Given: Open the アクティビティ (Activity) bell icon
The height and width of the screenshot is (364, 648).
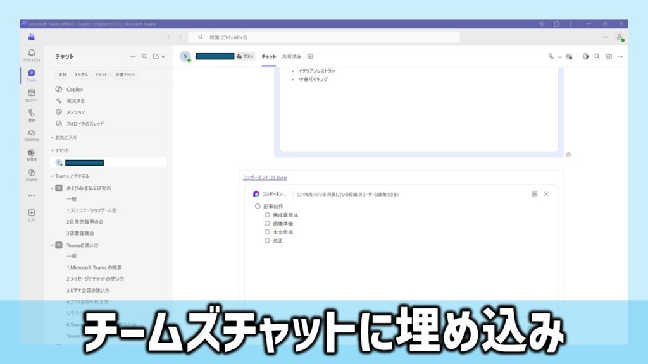Looking at the screenshot, I should (x=31, y=53).
